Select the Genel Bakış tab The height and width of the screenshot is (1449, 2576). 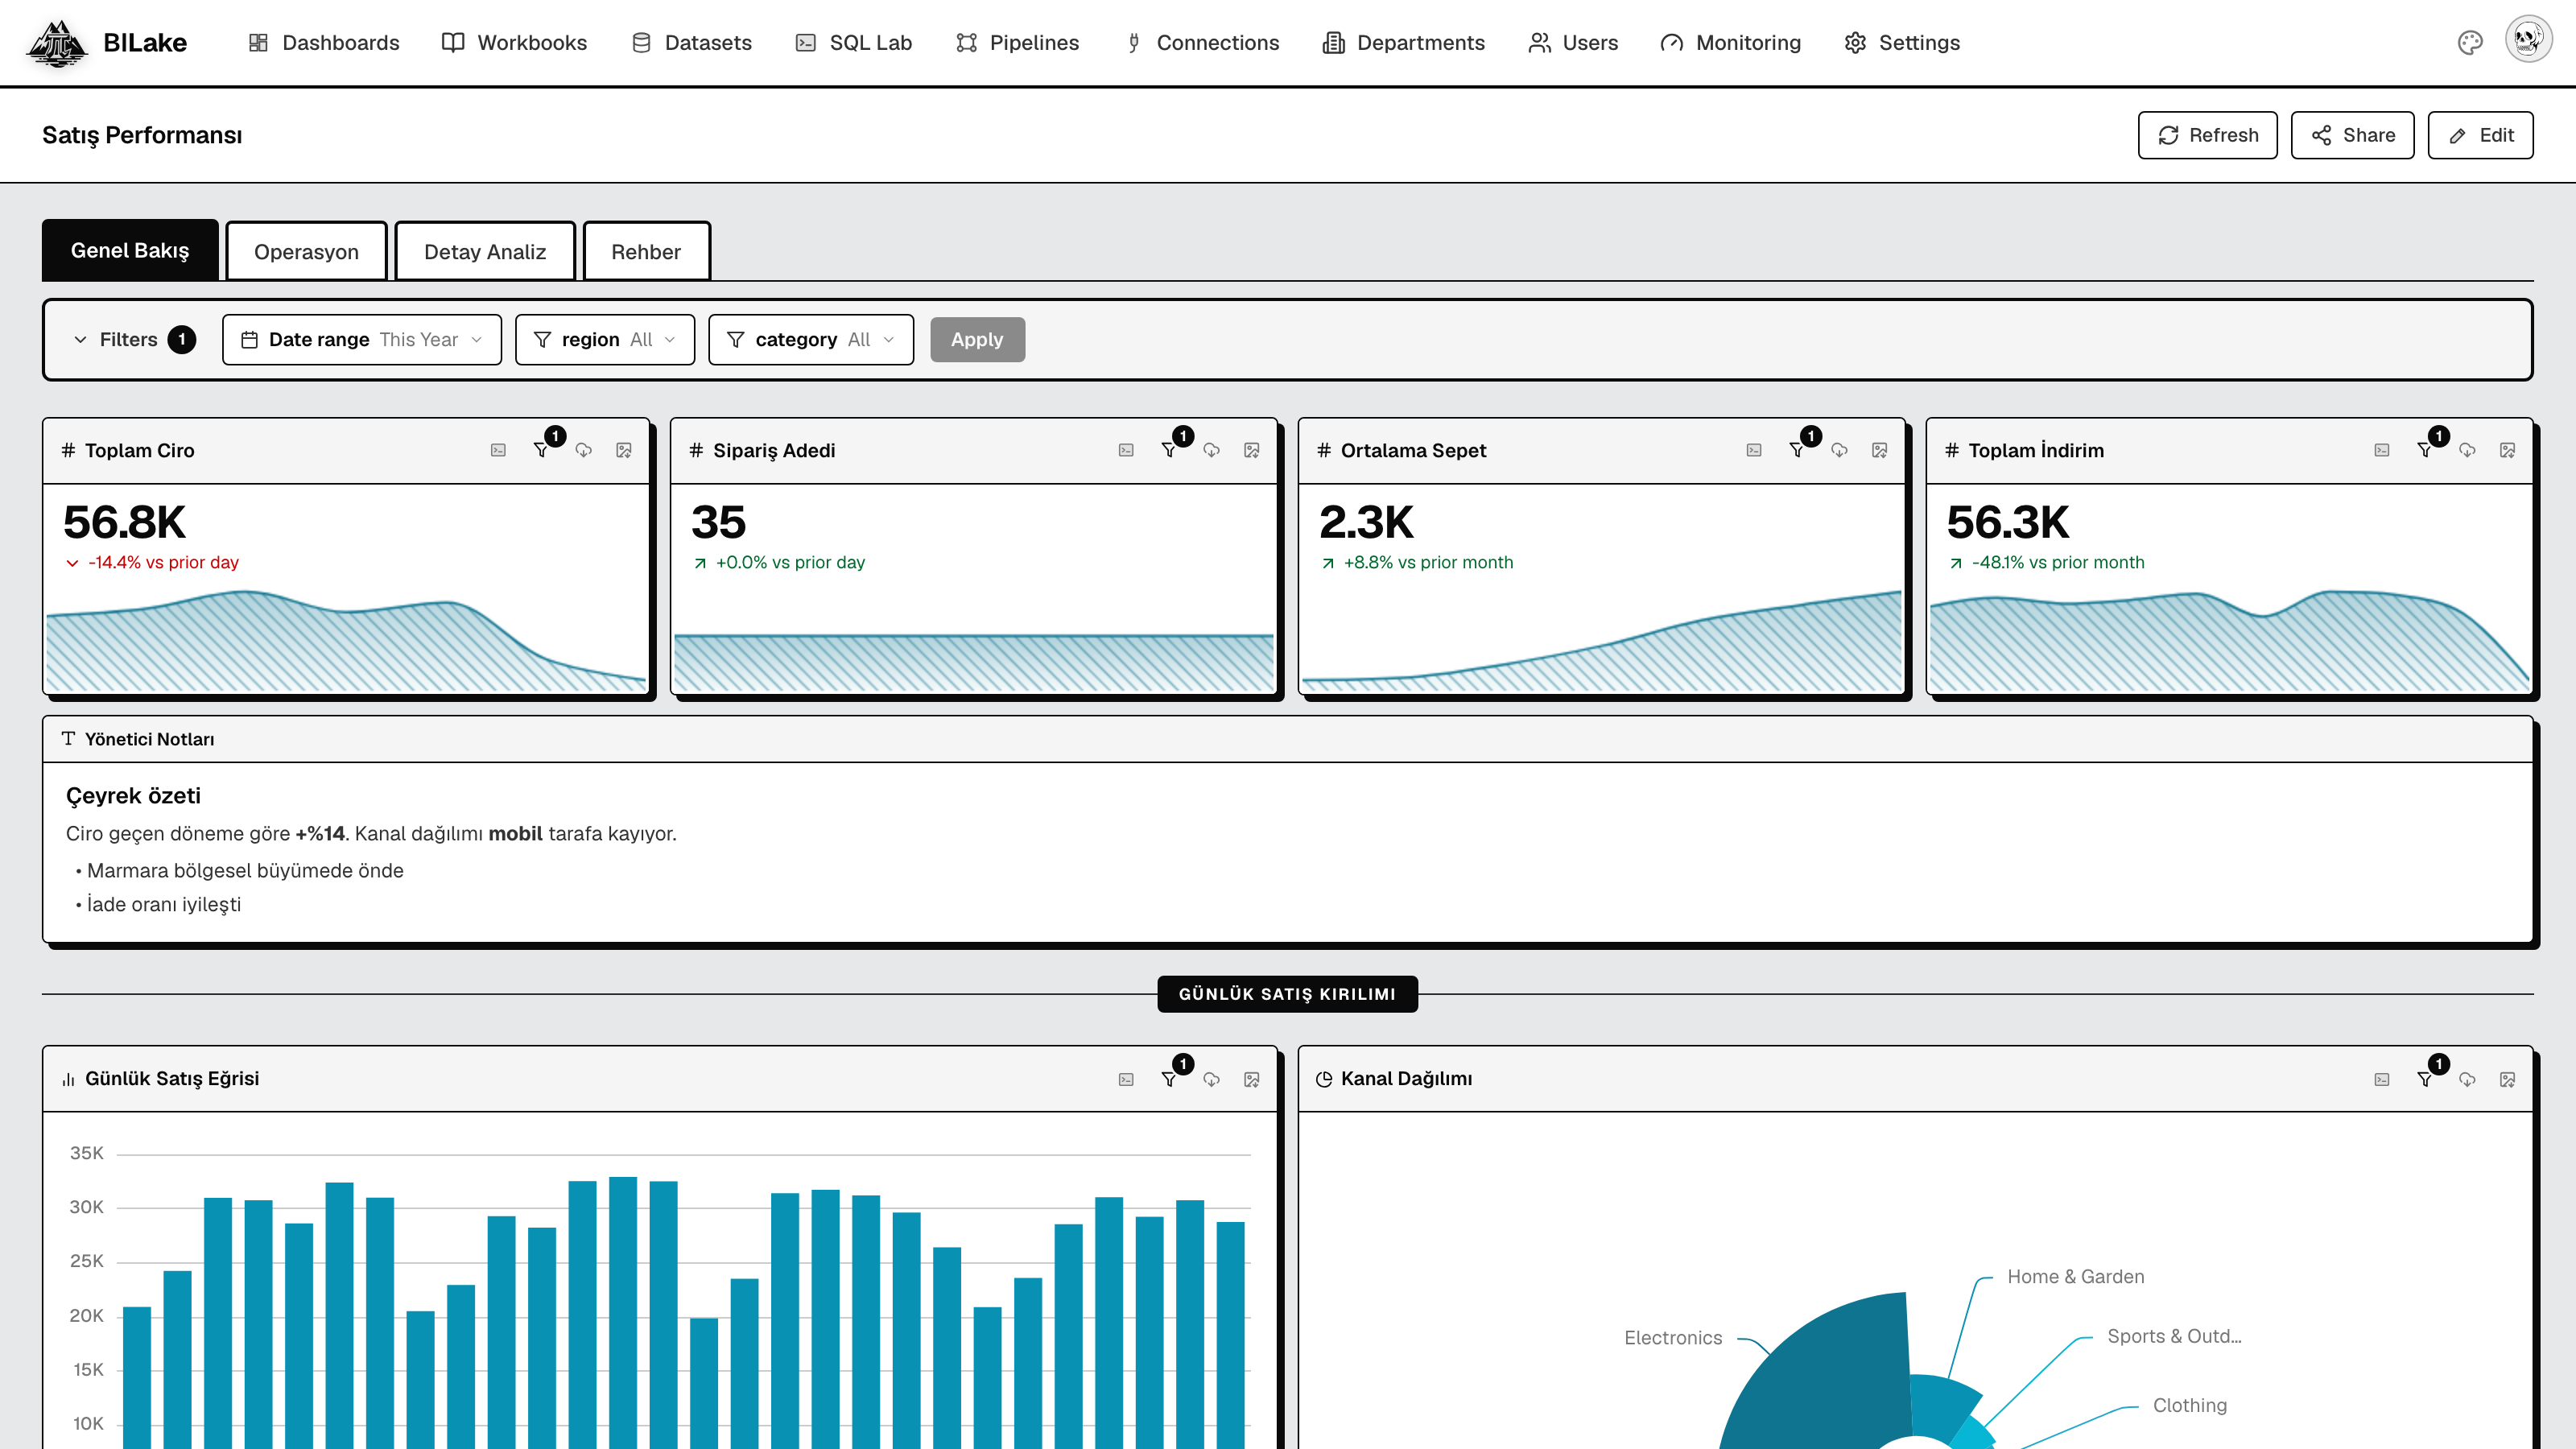[130, 250]
